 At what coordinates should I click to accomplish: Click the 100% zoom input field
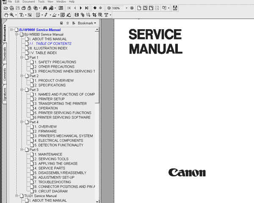click(x=118, y=8)
